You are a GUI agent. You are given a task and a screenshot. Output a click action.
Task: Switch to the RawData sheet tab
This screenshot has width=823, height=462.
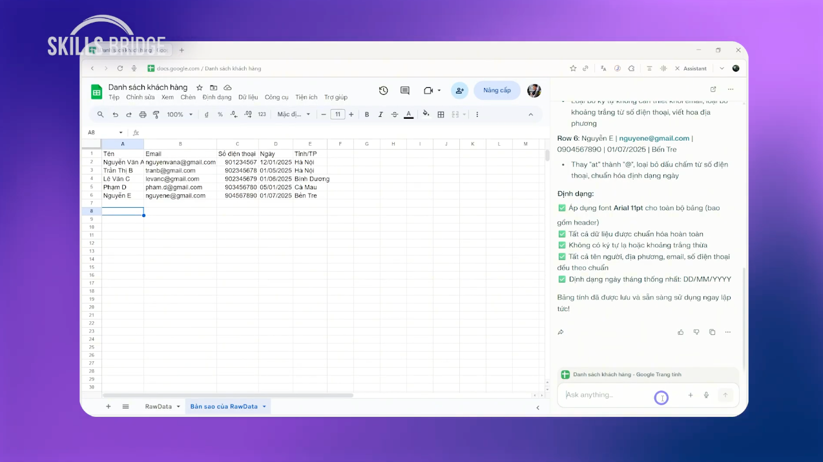point(158,407)
